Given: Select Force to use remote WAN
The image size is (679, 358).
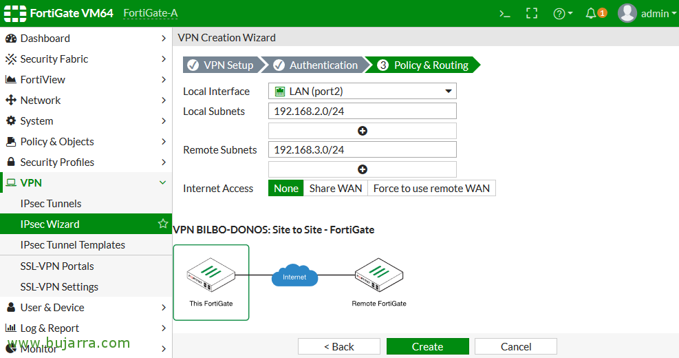Looking at the screenshot, I should tap(431, 189).
